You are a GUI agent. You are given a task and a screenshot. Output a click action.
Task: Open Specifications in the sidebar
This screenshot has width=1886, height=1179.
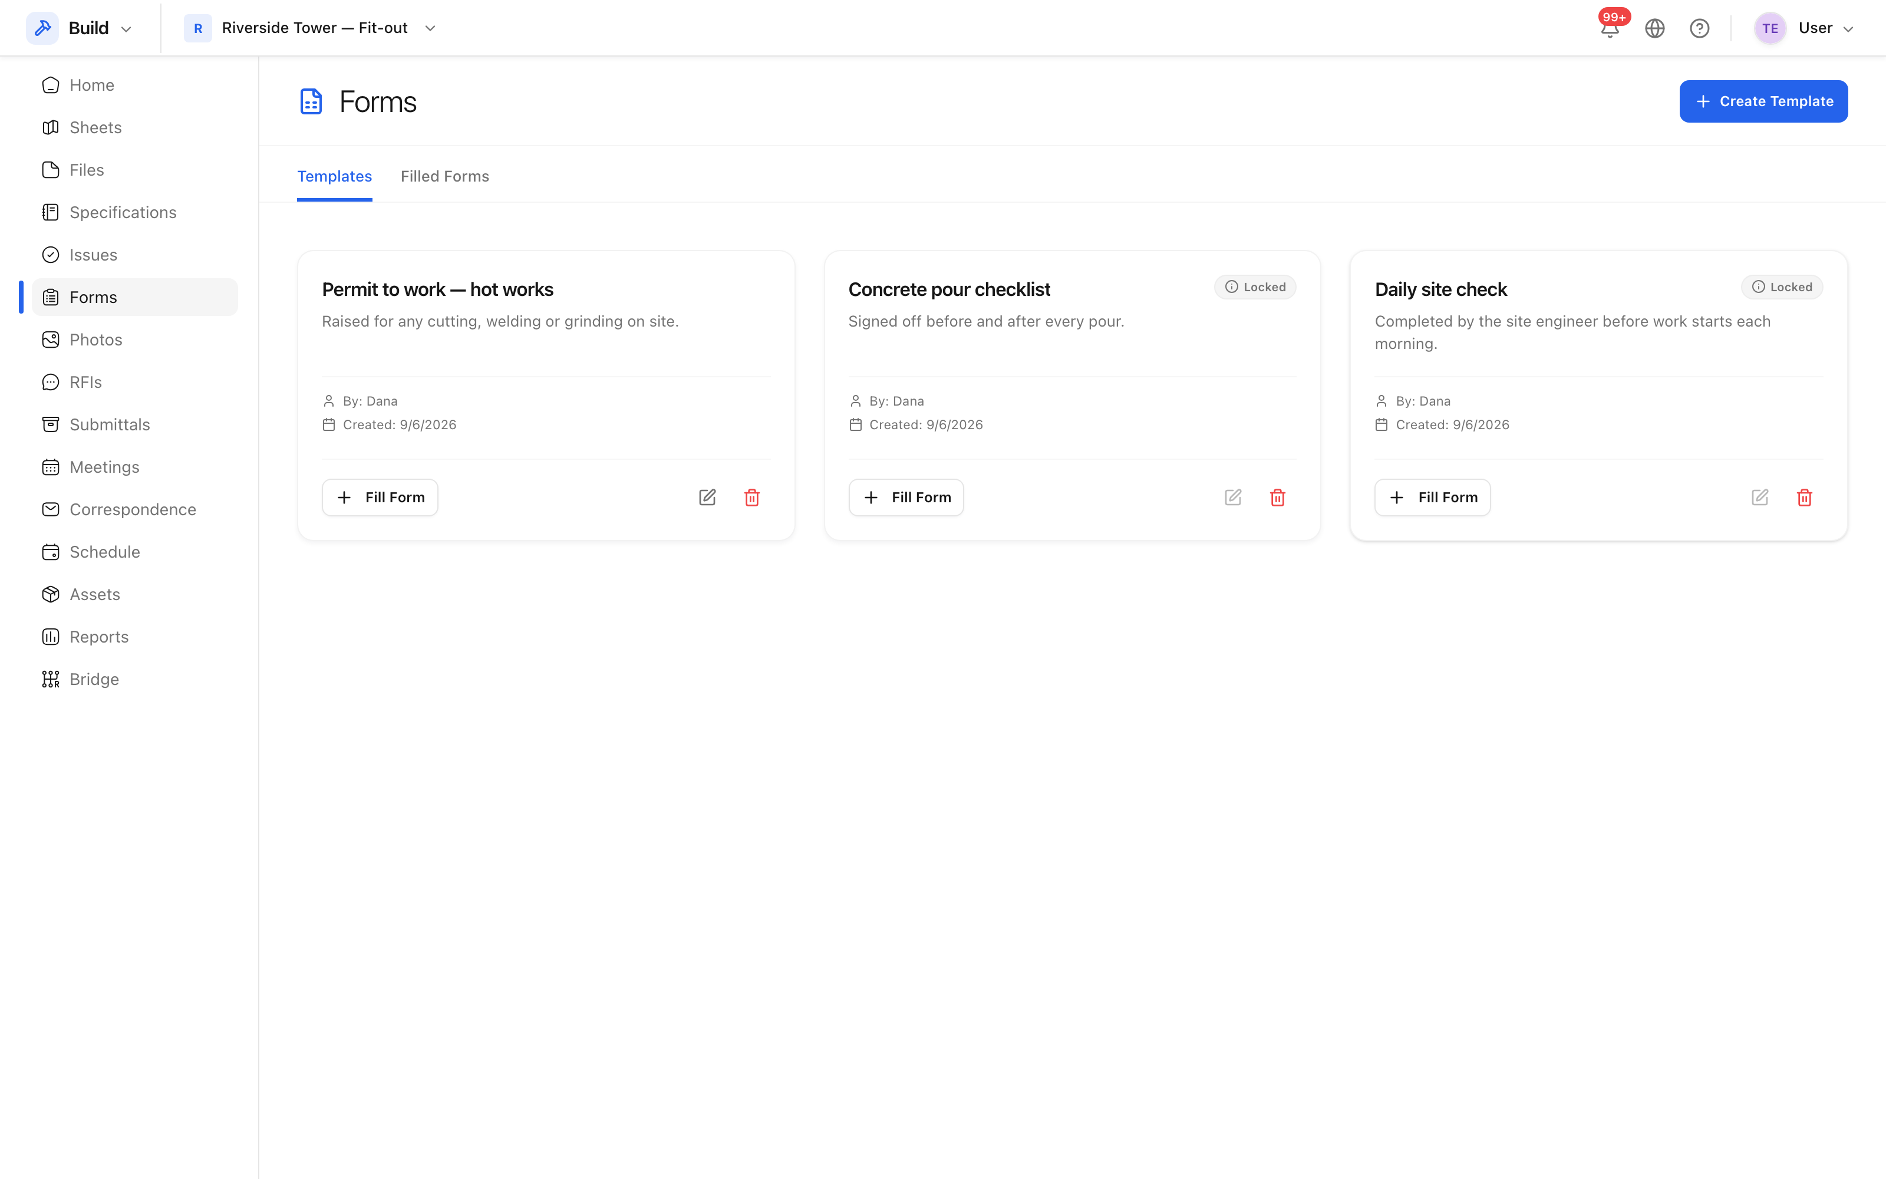point(135,212)
